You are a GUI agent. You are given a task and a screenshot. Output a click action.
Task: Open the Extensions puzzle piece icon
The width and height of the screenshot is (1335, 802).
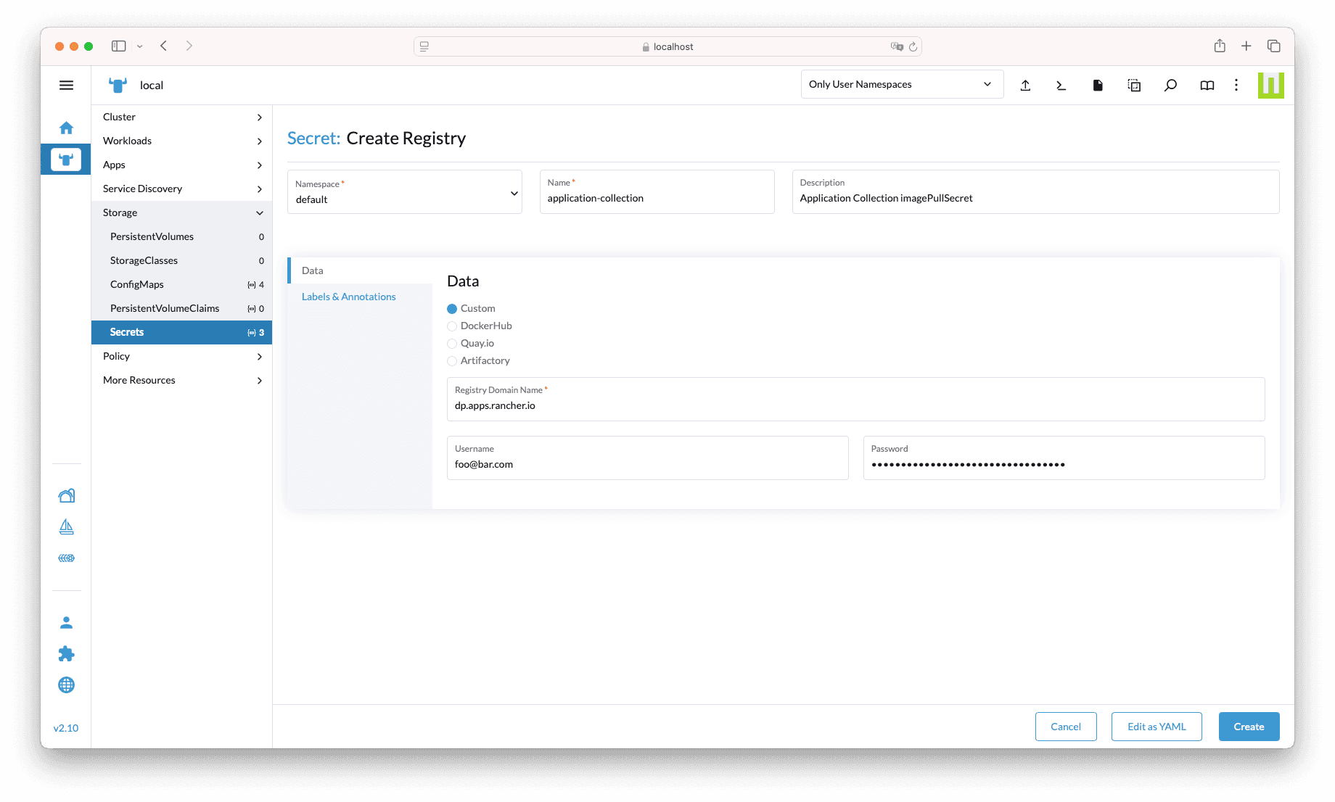[66, 654]
